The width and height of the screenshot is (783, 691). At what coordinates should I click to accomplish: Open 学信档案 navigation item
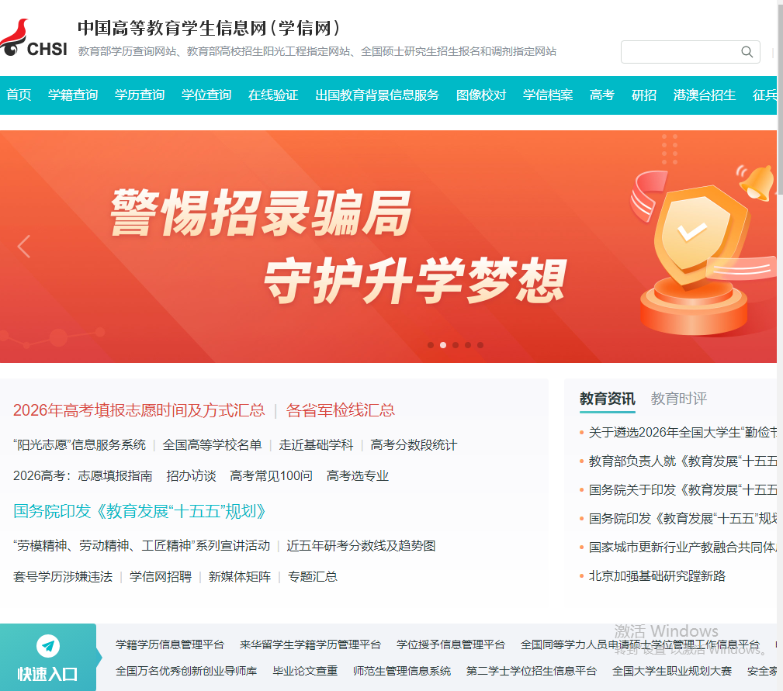pyautogui.click(x=548, y=95)
